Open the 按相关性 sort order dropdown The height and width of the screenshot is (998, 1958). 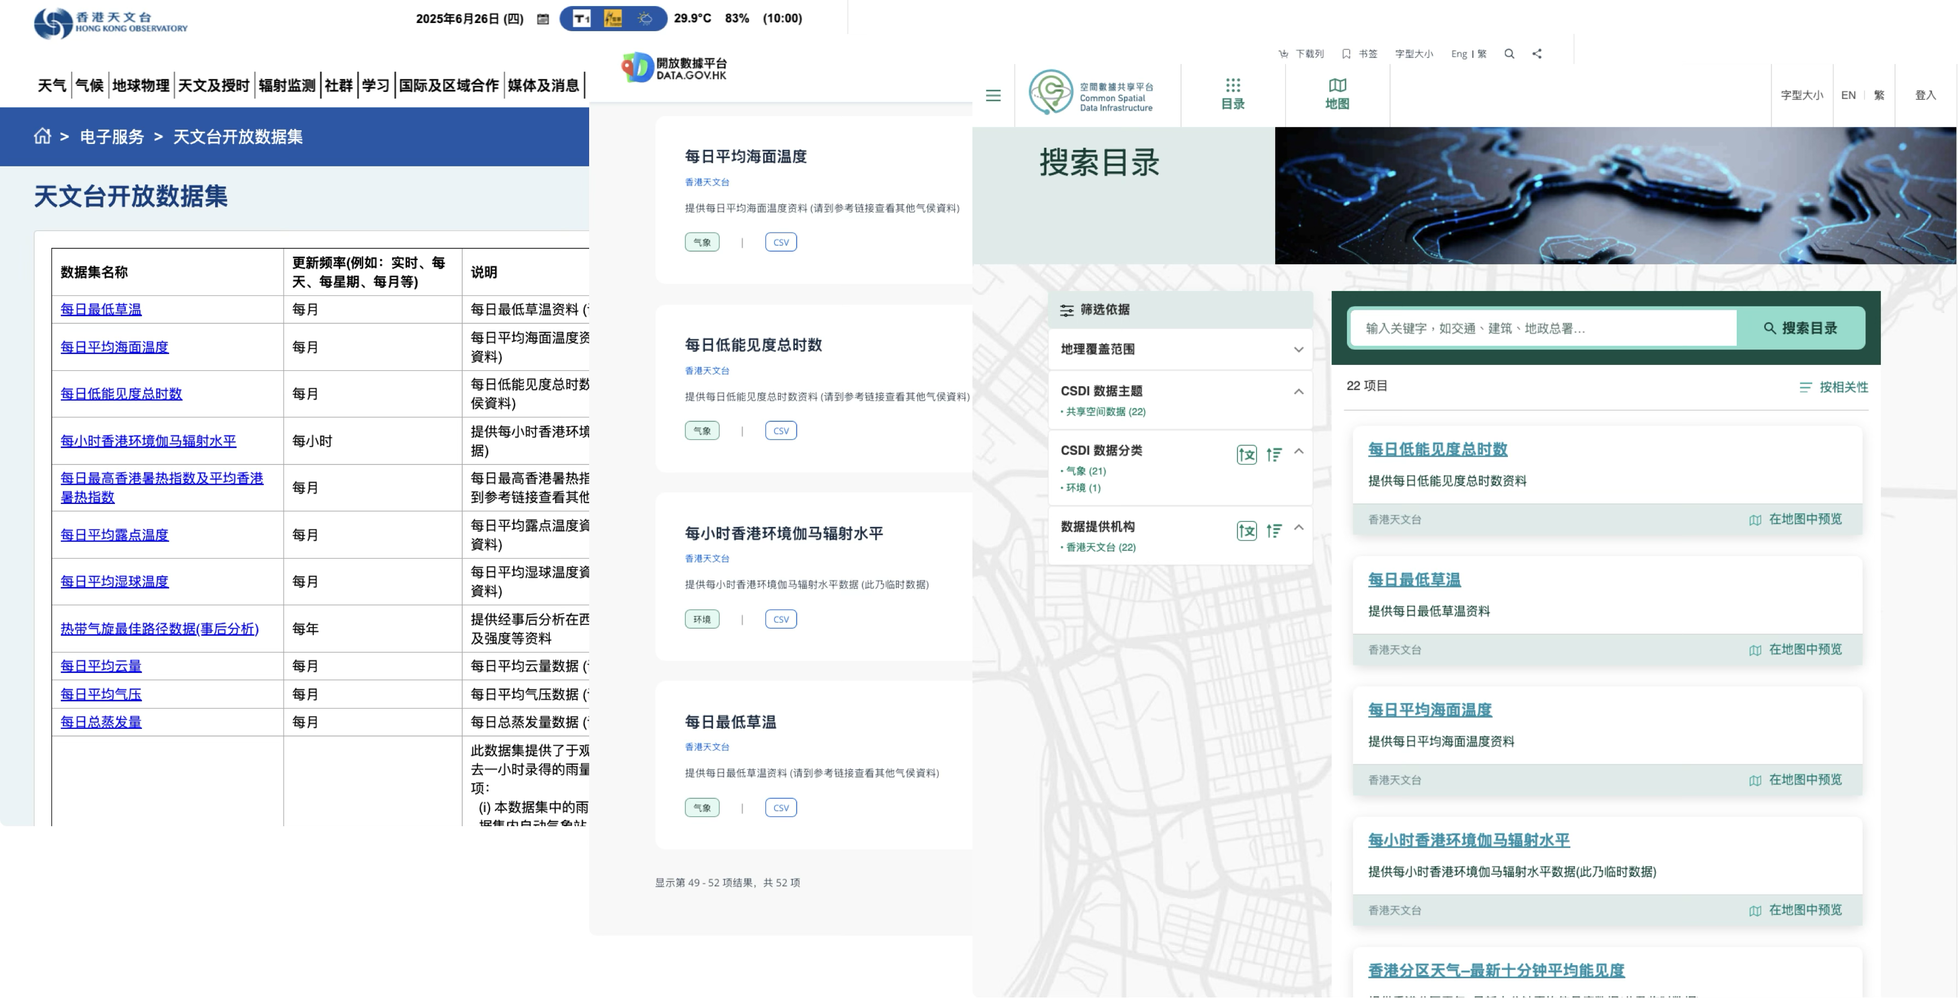[1834, 387]
